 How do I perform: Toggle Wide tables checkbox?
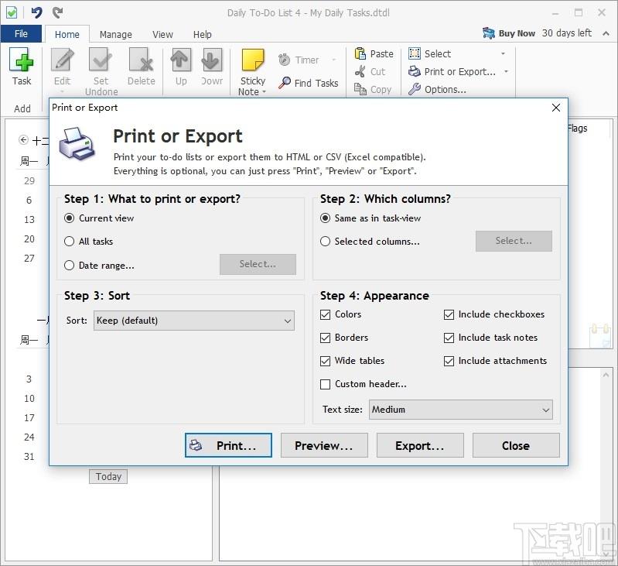pyautogui.click(x=325, y=361)
